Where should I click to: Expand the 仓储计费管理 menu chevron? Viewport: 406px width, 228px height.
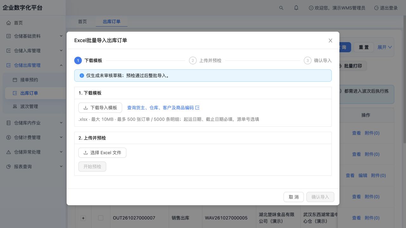tap(61, 137)
